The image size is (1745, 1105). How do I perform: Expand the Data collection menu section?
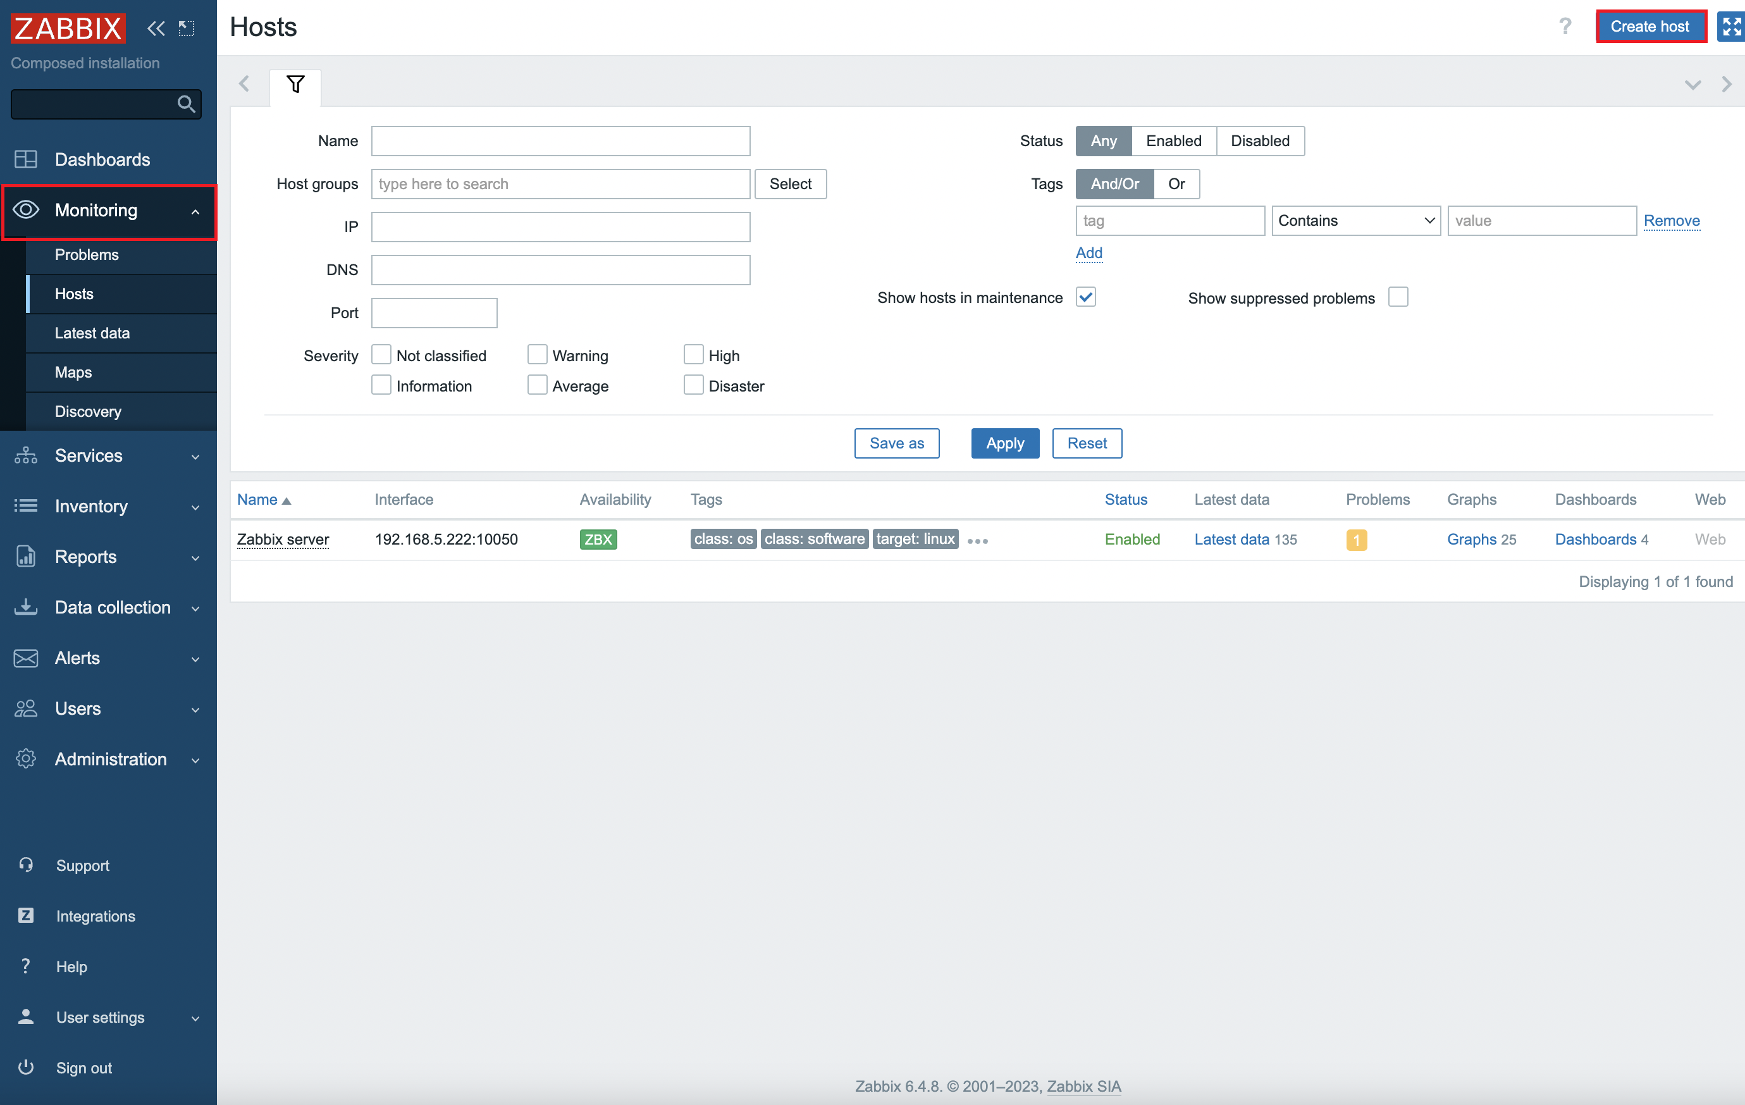click(x=108, y=607)
